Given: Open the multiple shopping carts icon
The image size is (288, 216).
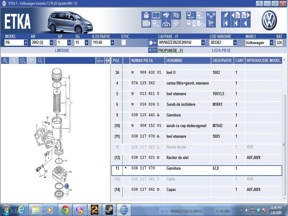Looking at the screenshot, I should pos(211,15).
